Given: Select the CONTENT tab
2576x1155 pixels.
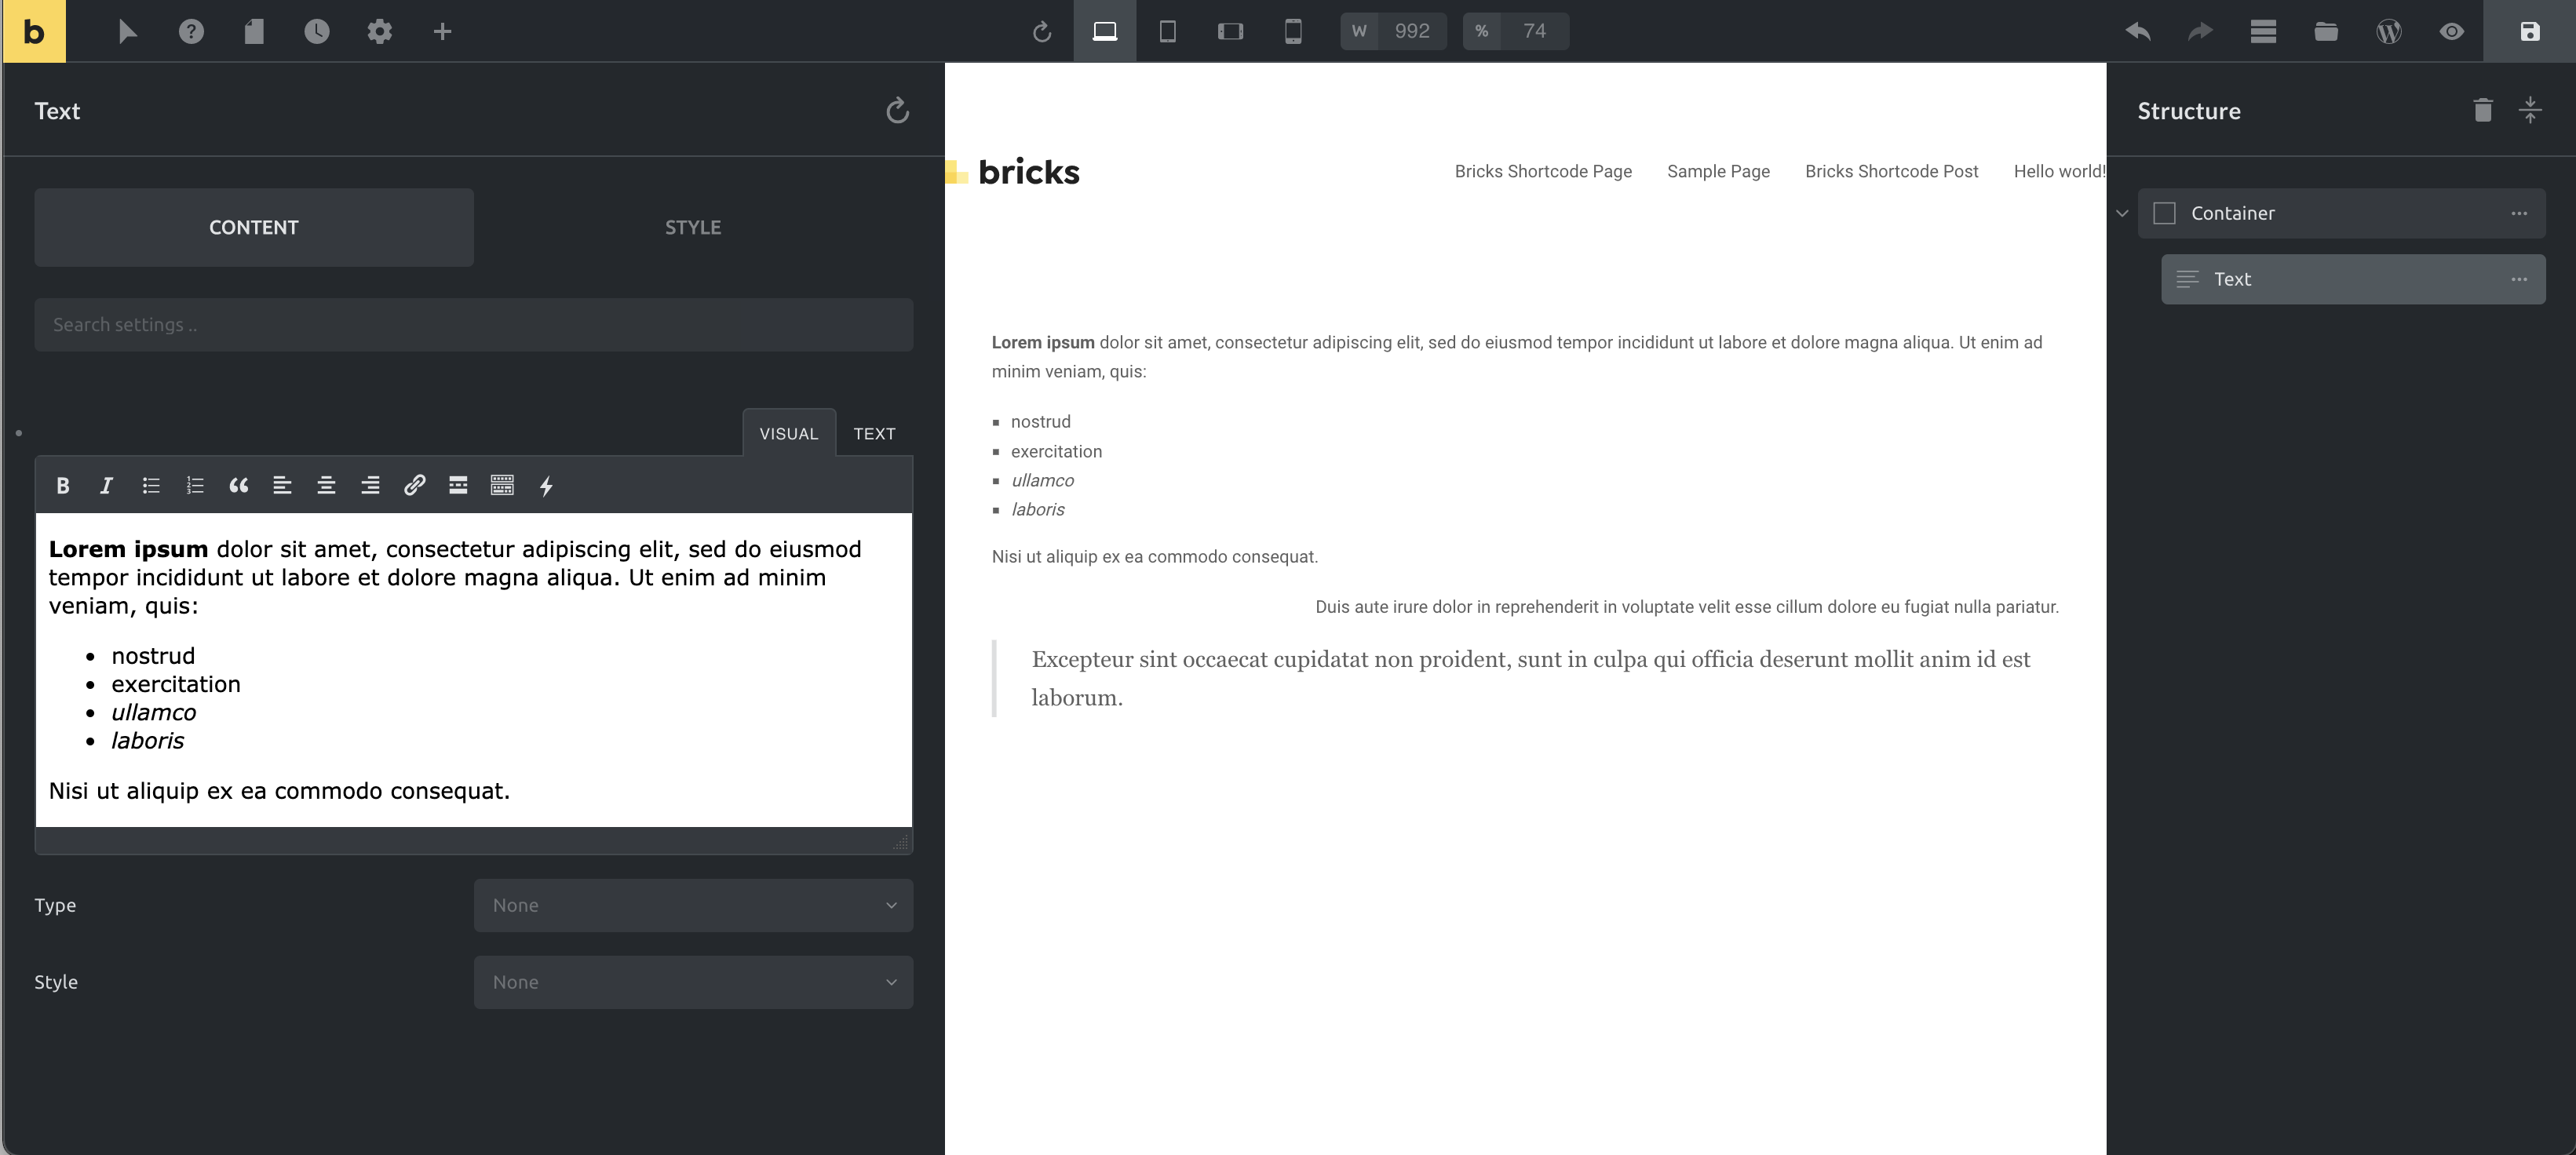Looking at the screenshot, I should point(254,227).
